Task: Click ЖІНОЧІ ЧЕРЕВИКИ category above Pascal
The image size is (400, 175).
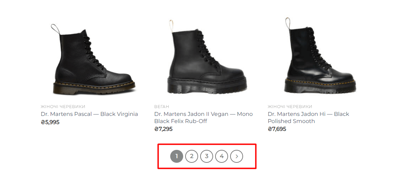Action: (x=63, y=107)
